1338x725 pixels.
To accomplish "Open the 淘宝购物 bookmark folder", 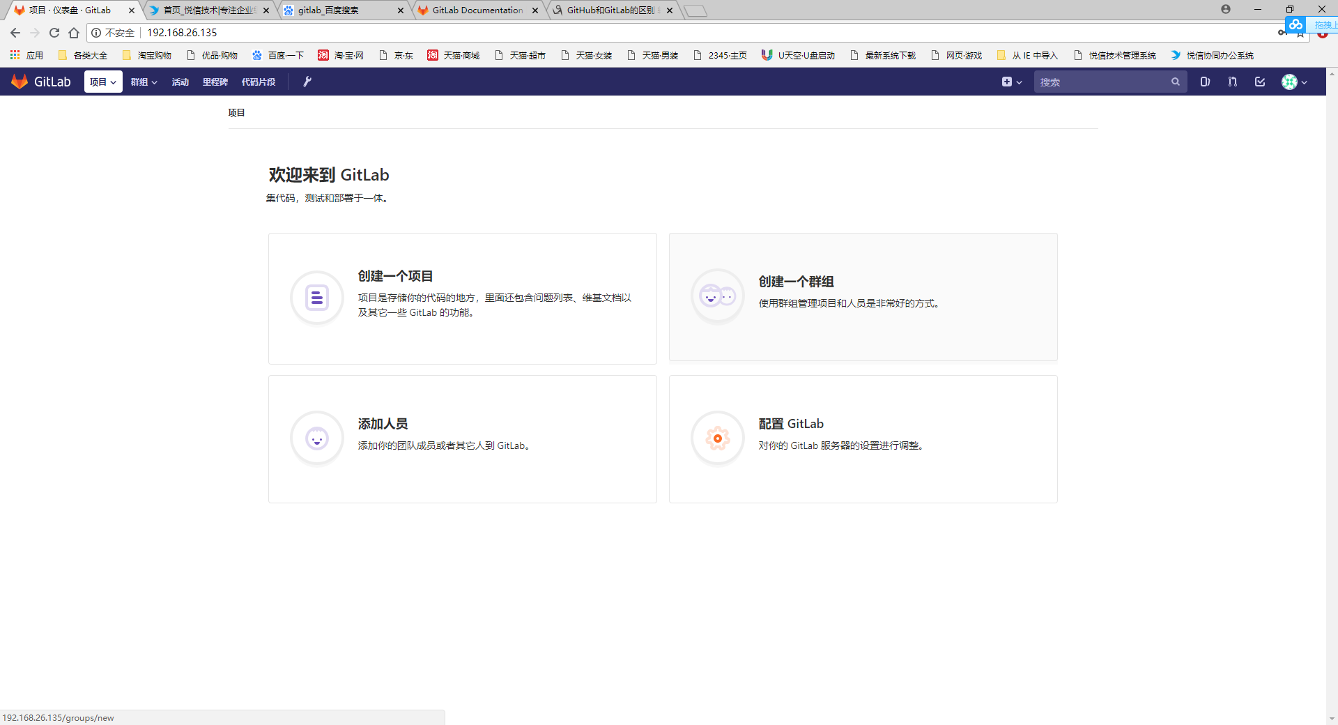I will coord(146,55).
